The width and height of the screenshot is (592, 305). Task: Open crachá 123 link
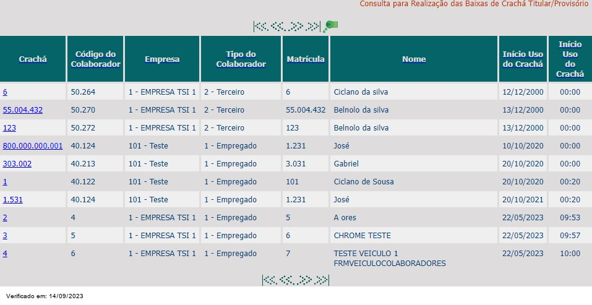[9, 128]
